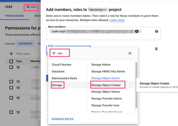Delete the role with trash icon
The height and width of the screenshot is (126, 178).
point(156,49)
